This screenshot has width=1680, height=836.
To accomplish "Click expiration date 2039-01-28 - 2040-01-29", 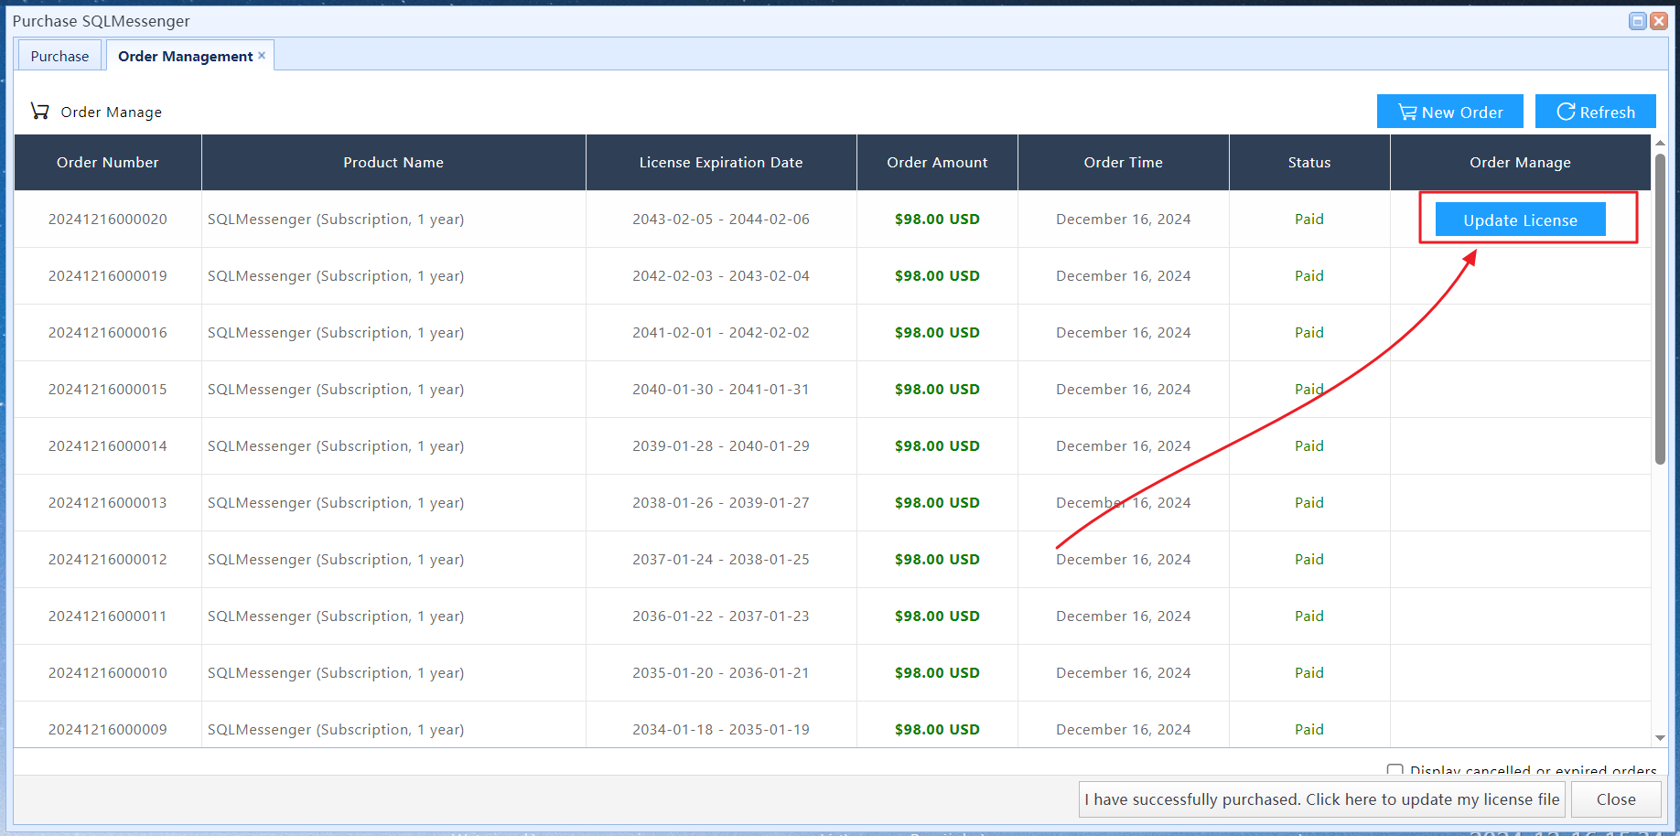I will click(x=721, y=445).
